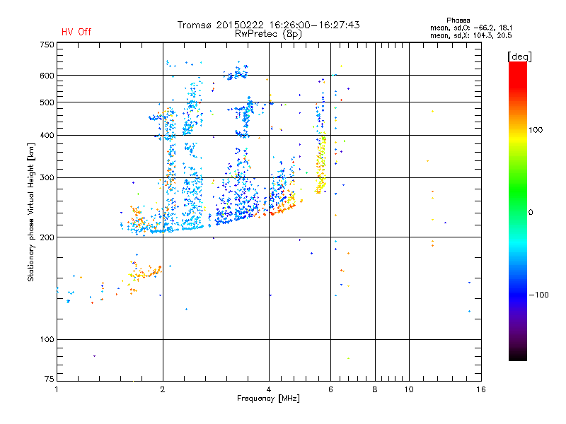The height and width of the screenshot is (424, 566).
Task: Click the y-axis tick label '400'
Action: click(47, 136)
